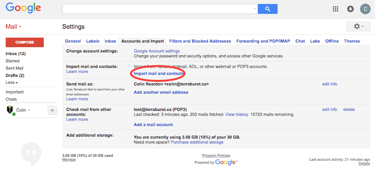Click Add another email address
The height and width of the screenshot is (173, 375).
(x=161, y=92)
